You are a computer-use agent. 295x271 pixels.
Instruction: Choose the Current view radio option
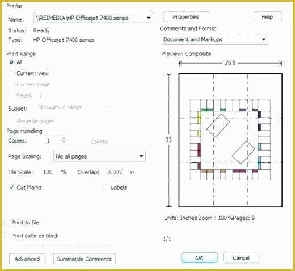tap(11, 73)
